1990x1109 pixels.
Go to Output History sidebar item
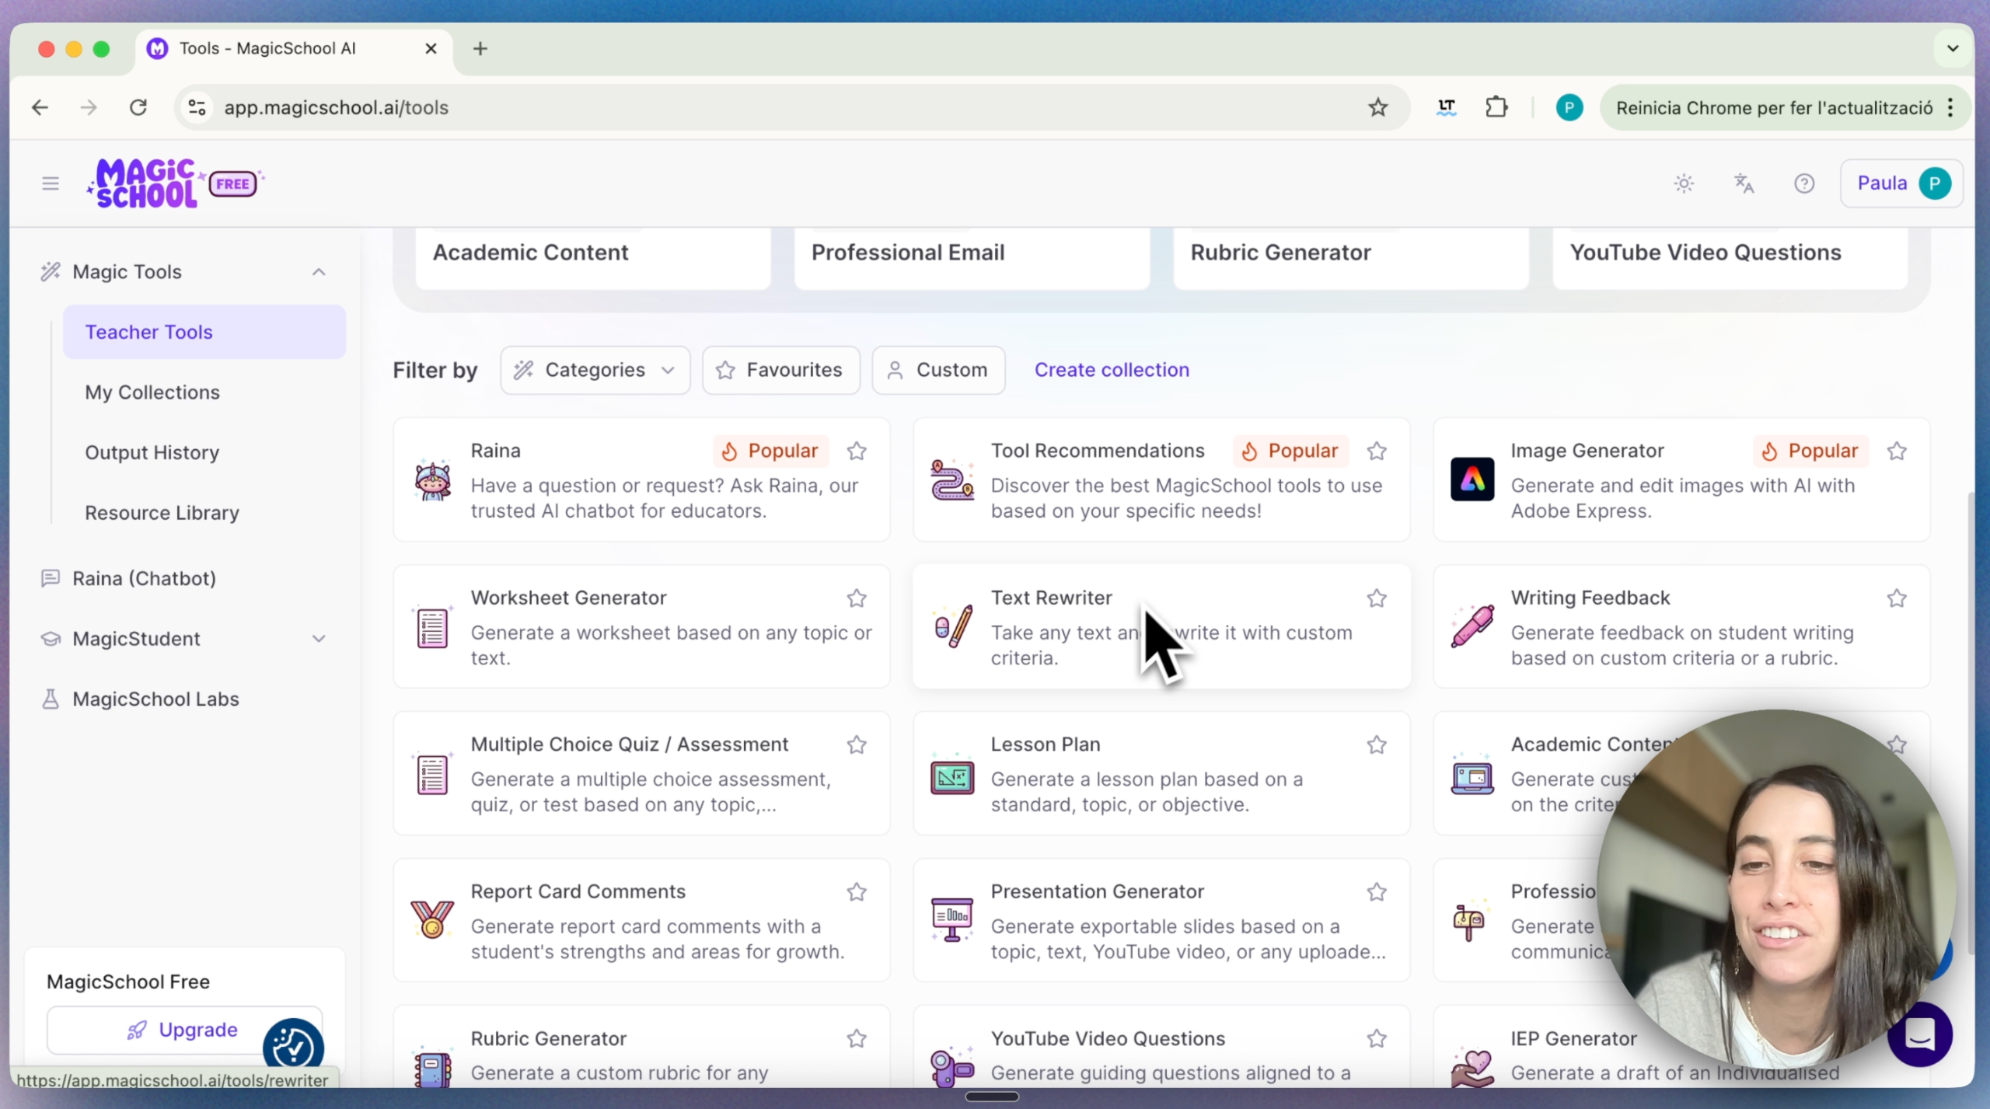click(152, 452)
